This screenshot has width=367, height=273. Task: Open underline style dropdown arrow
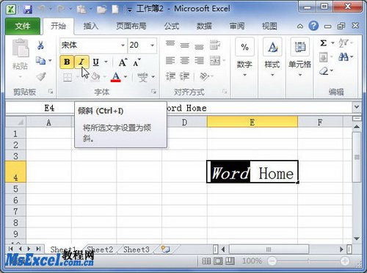pyautogui.click(x=106, y=62)
